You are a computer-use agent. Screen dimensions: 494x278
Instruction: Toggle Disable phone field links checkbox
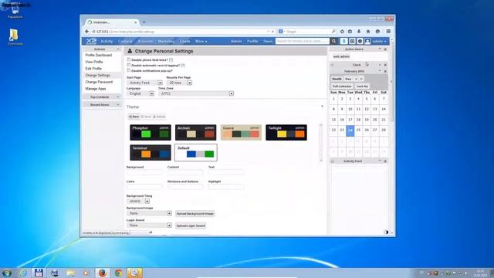pos(129,59)
